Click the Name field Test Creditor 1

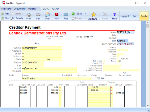click(x=42, y=48)
